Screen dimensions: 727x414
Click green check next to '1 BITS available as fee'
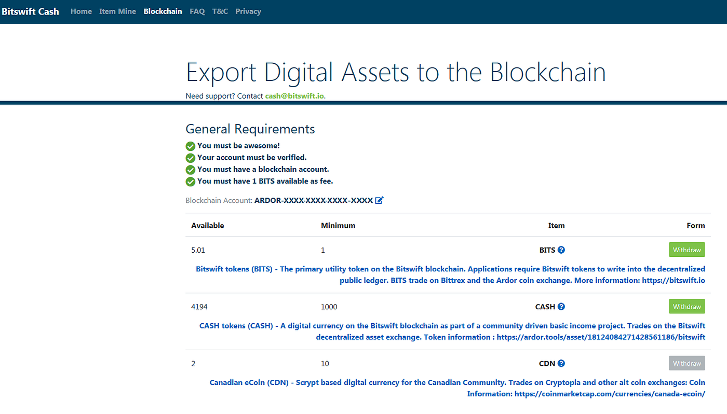[191, 182]
